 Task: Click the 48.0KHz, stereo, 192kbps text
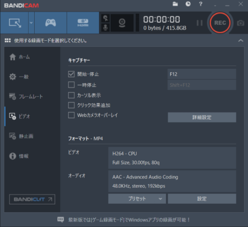[139, 186]
